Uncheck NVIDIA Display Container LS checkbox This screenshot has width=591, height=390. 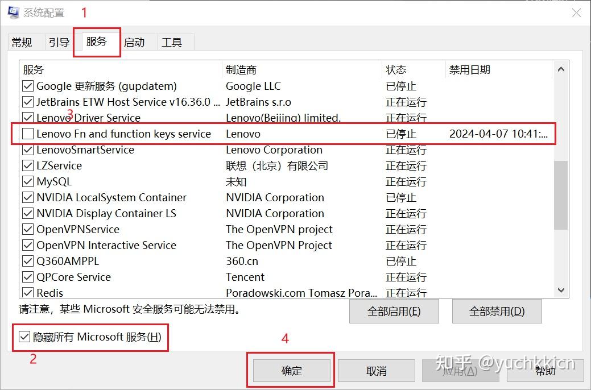click(x=27, y=213)
